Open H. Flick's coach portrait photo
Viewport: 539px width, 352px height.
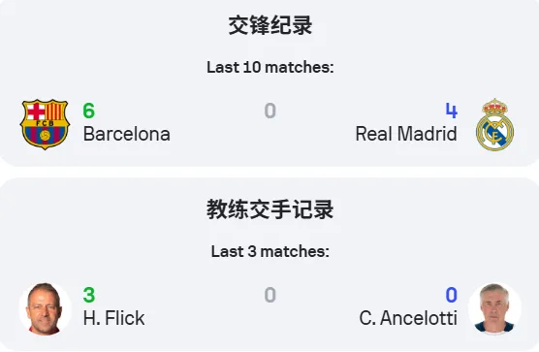45,308
